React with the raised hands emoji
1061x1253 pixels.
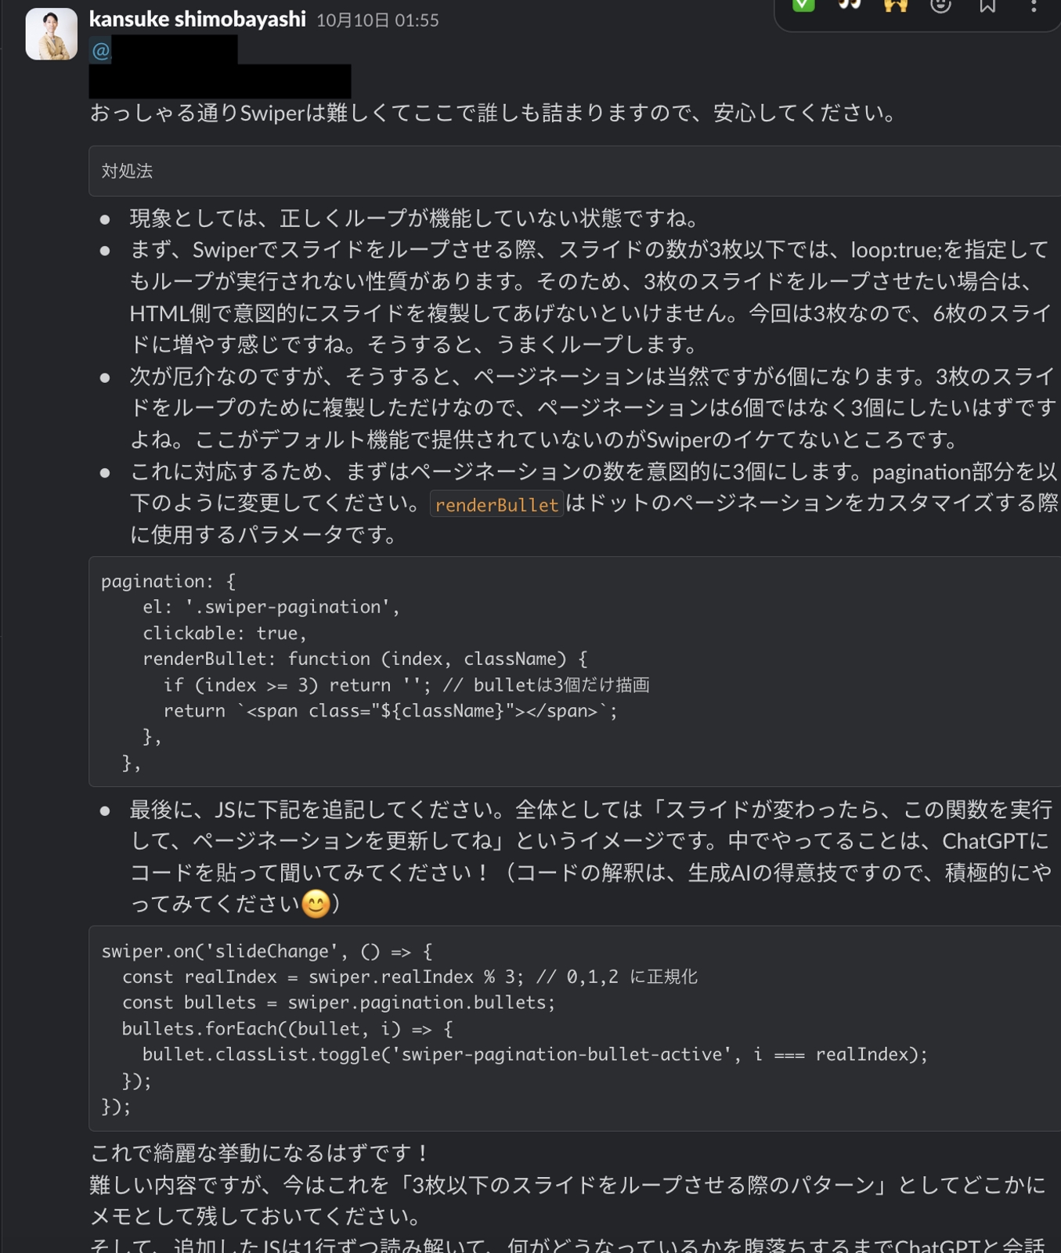895,5
